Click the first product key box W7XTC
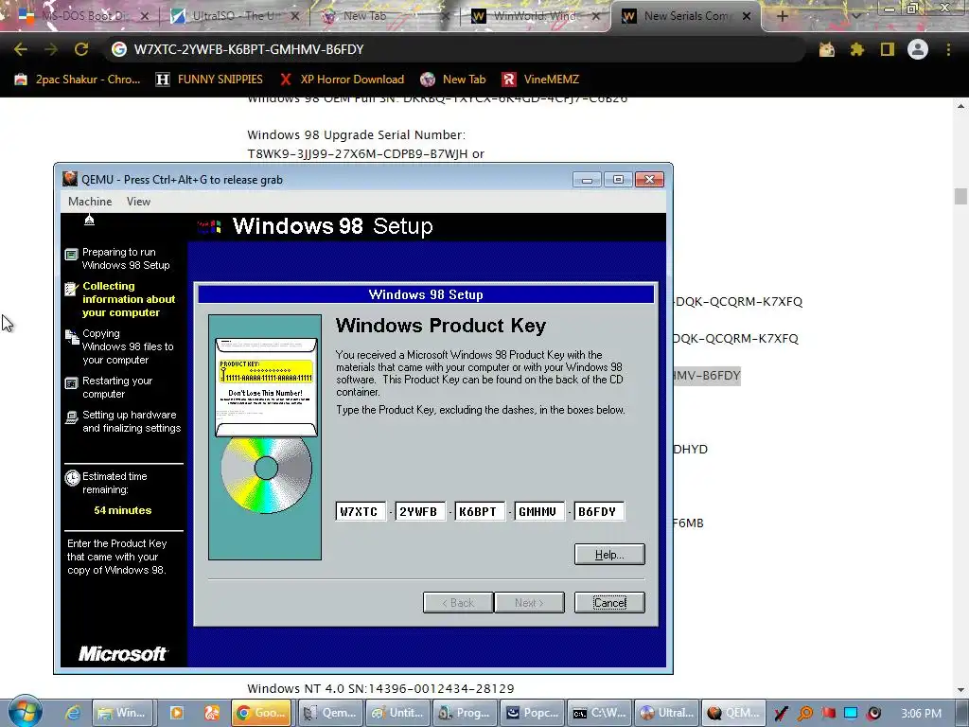Viewport: 969px width, 727px height. coord(361,512)
